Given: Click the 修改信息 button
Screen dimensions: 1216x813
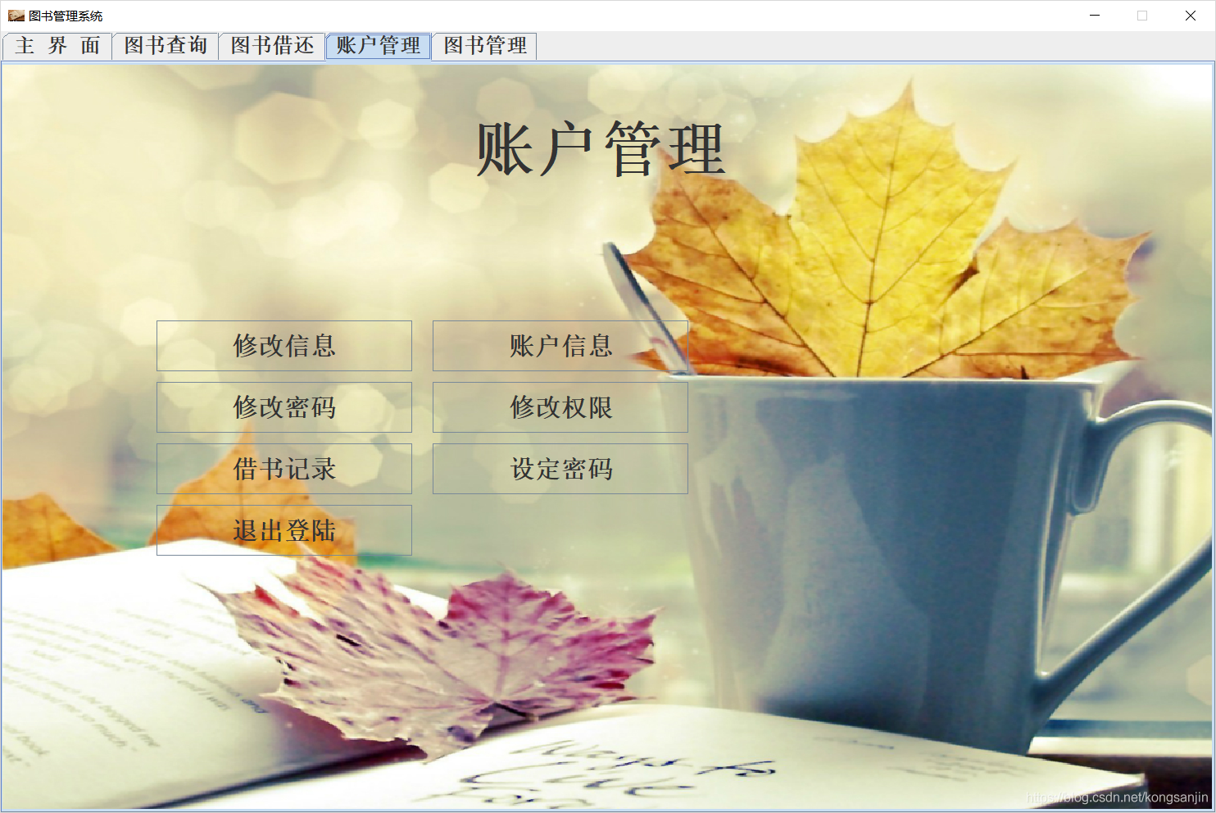Looking at the screenshot, I should (284, 346).
